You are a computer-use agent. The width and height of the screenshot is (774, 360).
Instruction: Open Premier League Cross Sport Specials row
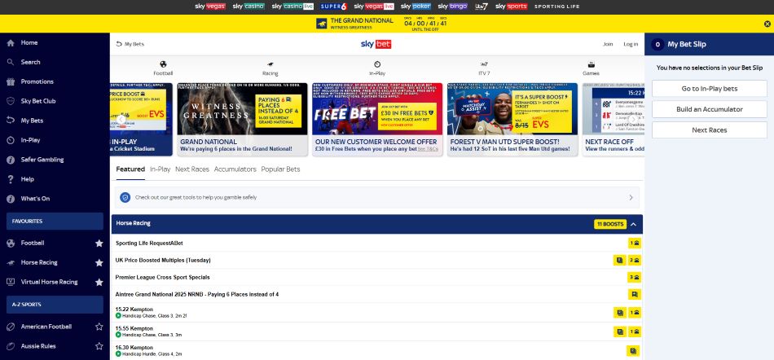[377, 277]
